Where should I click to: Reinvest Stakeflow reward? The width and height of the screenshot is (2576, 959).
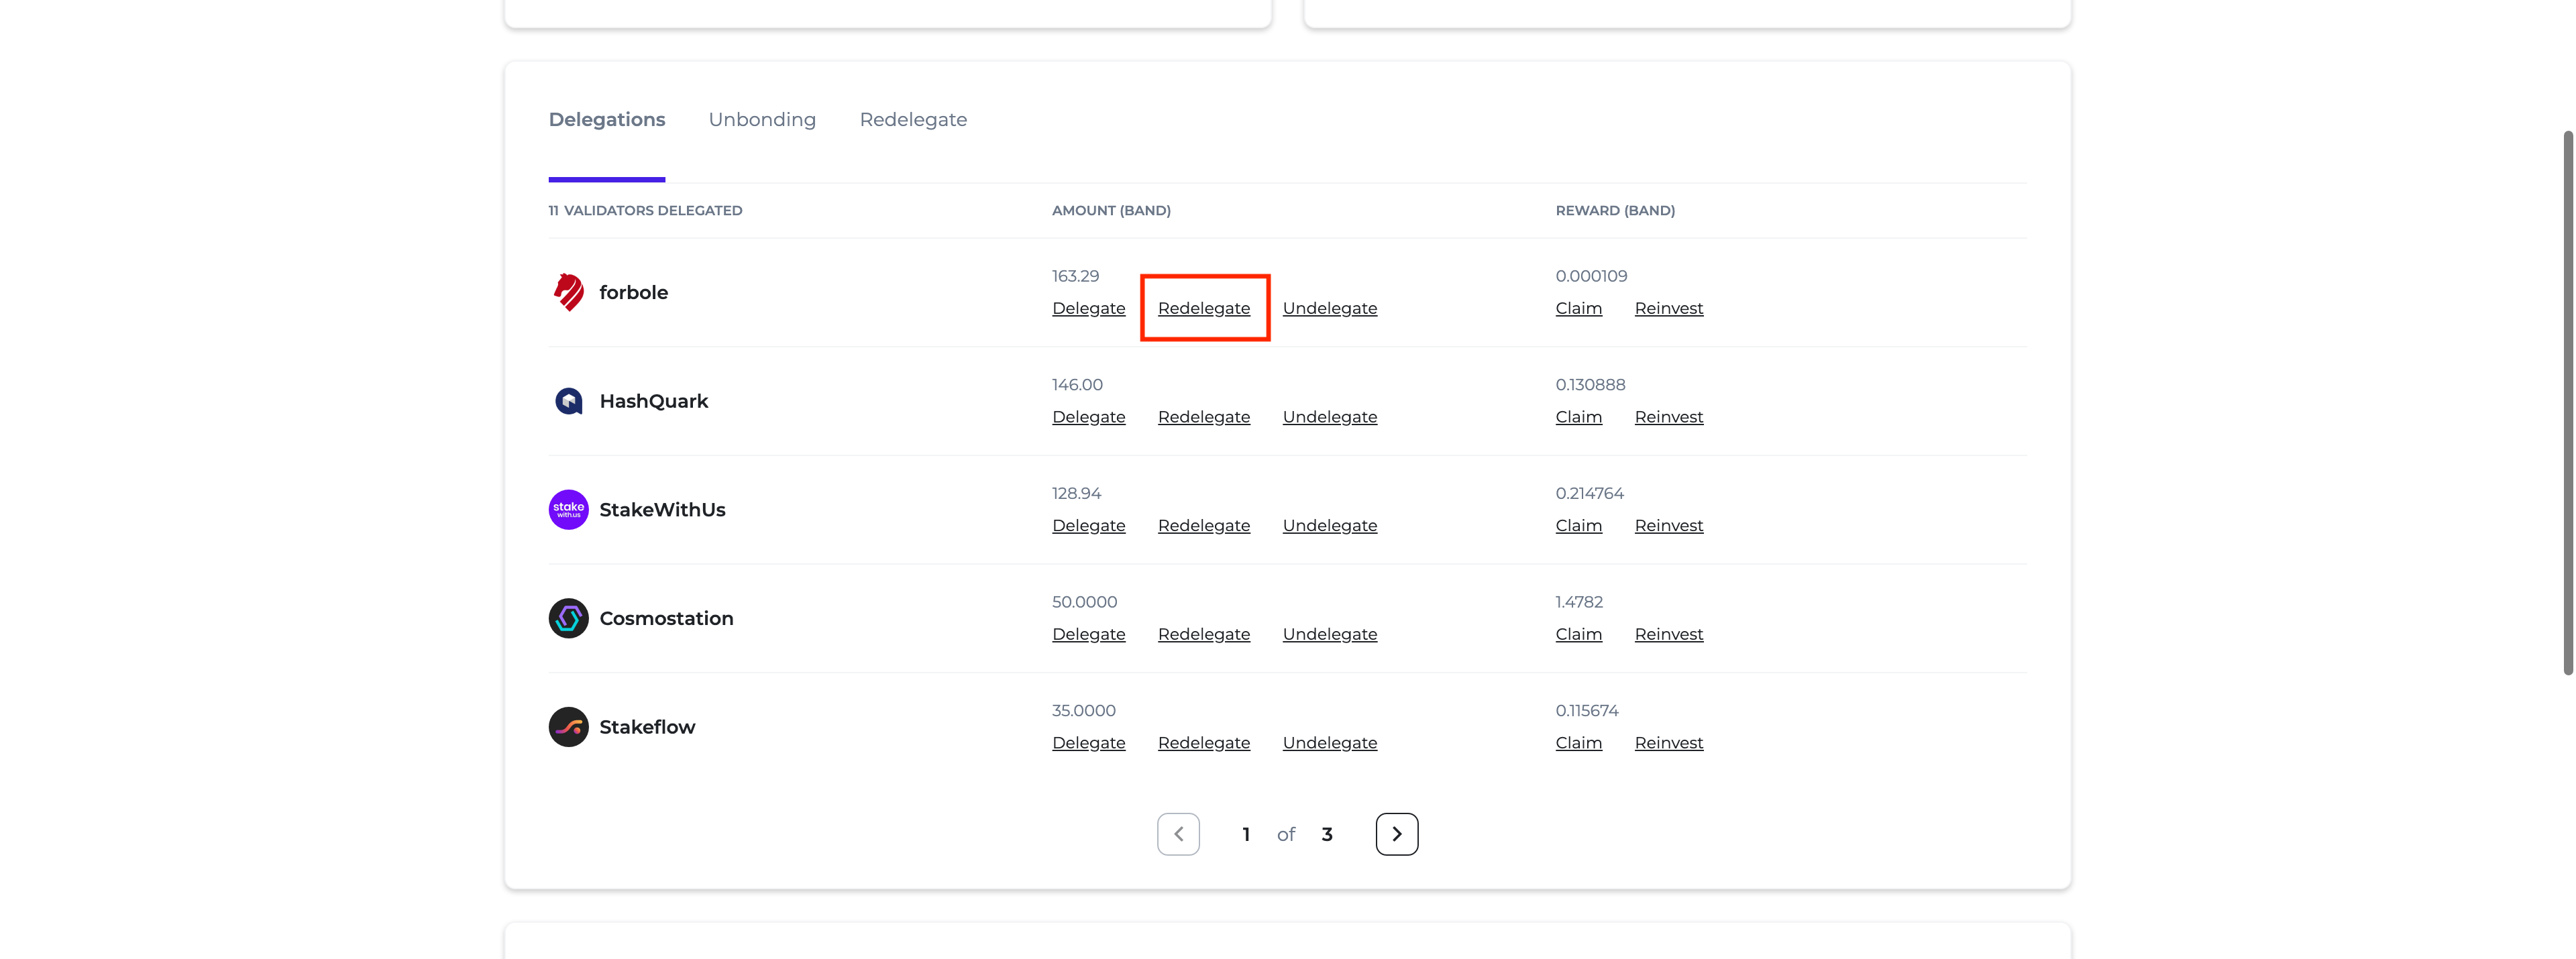tap(1669, 743)
